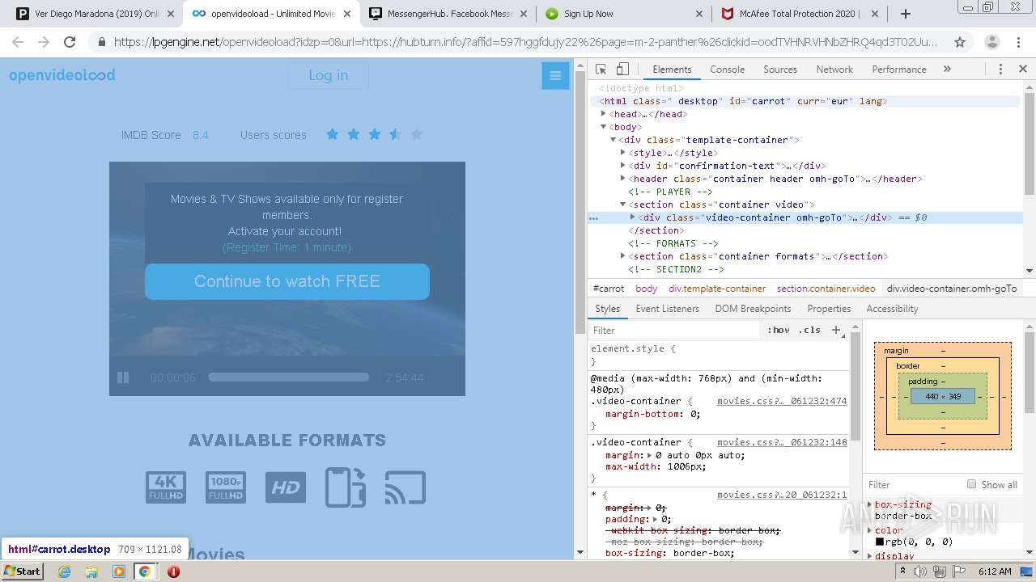
Task: Click the first rating star
Action: tap(332, 134)
